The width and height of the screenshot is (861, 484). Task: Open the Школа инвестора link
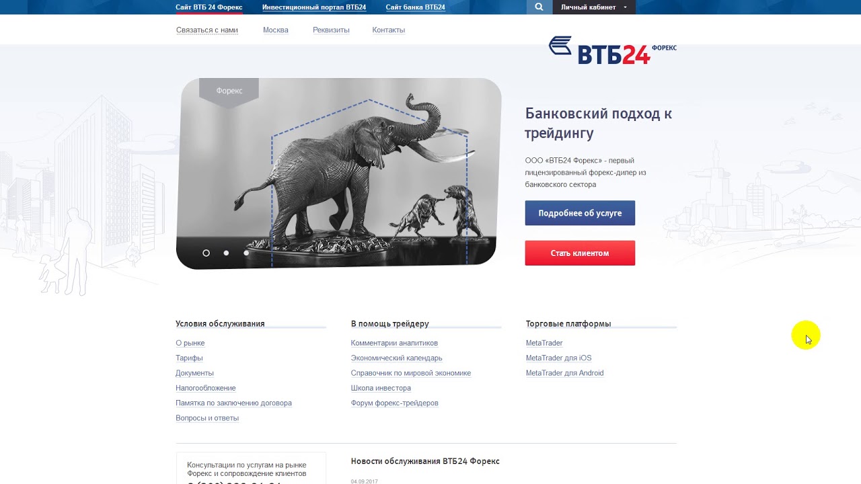coord(381,388)
